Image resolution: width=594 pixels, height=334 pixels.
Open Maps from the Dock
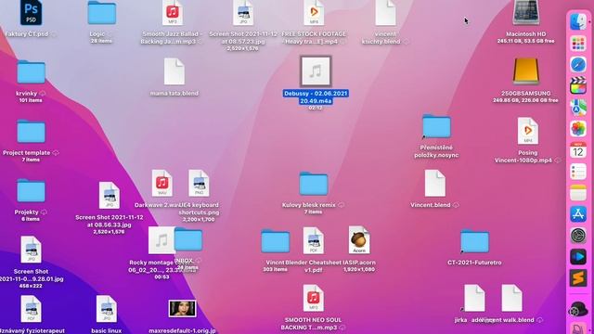pos(577,108)
